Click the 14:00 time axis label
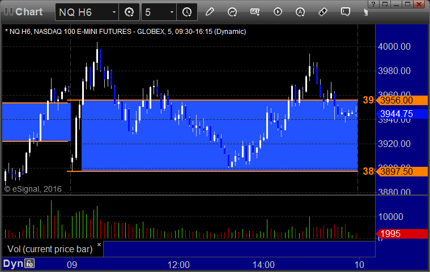430x272 pixels. coord(263,265)
